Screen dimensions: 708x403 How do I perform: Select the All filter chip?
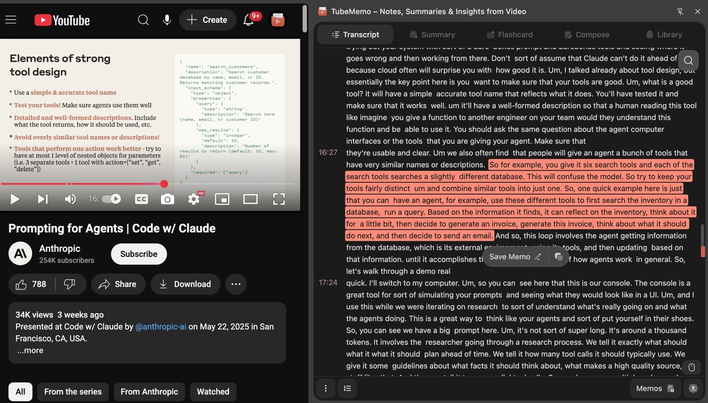[x=20, y=392]
